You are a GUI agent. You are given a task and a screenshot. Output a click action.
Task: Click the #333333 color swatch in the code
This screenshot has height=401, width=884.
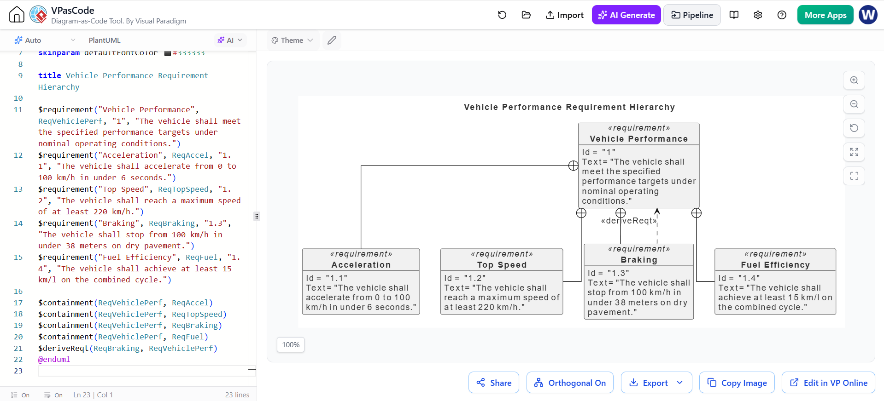pyautogui.click(x=168, y=53)
